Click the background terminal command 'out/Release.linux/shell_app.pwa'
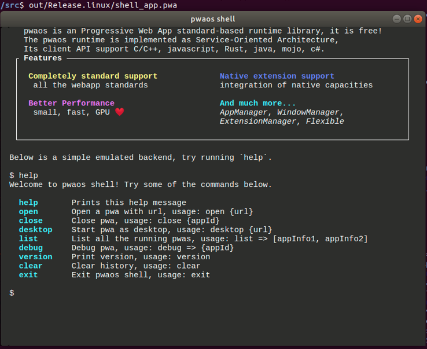 tap(103, 5)
